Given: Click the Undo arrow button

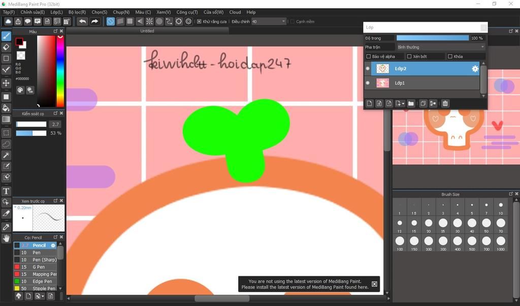Looking at the screenshot, I should pos(83,21).
